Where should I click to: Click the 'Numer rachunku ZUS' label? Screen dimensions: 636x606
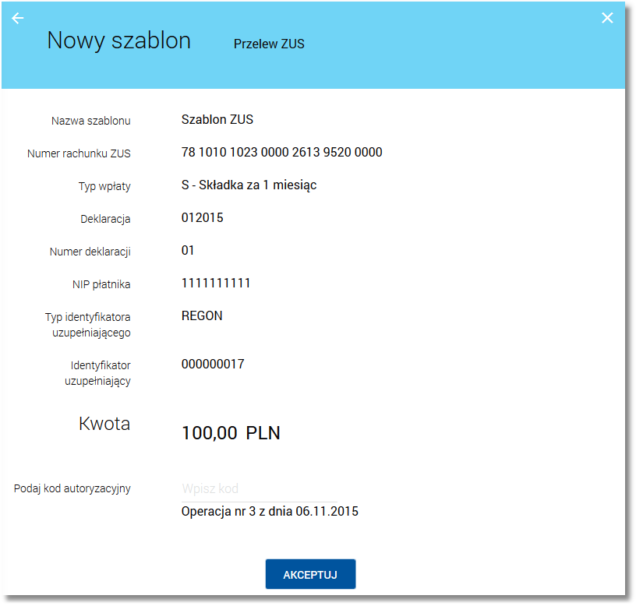pos(79,153)
